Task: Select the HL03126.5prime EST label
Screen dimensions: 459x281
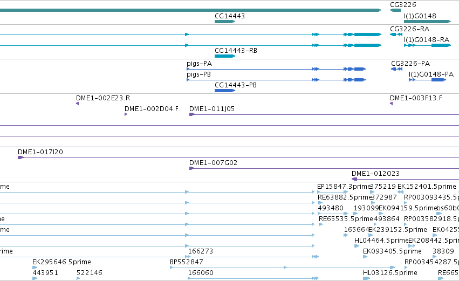Action: point(390,273)
